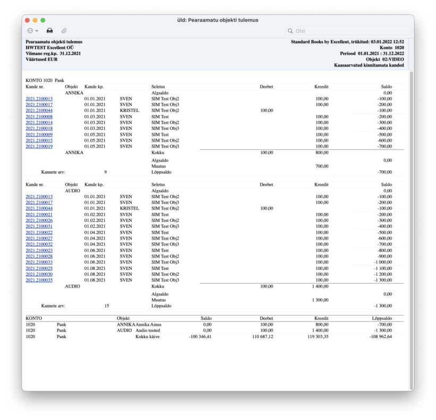
Task: Click the vertical scrollbar of the report
Action: tap(412, 230)
